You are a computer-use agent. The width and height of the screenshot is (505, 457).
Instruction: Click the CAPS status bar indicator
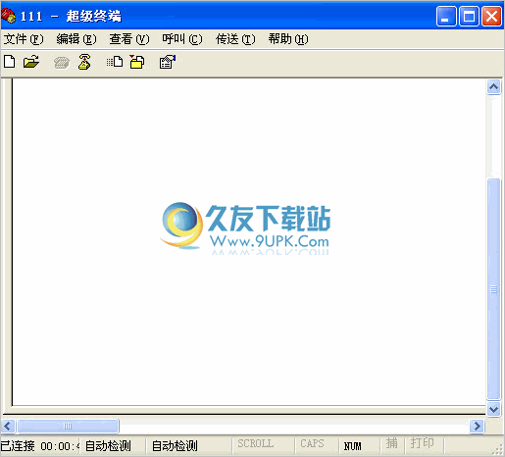[312, 443]
